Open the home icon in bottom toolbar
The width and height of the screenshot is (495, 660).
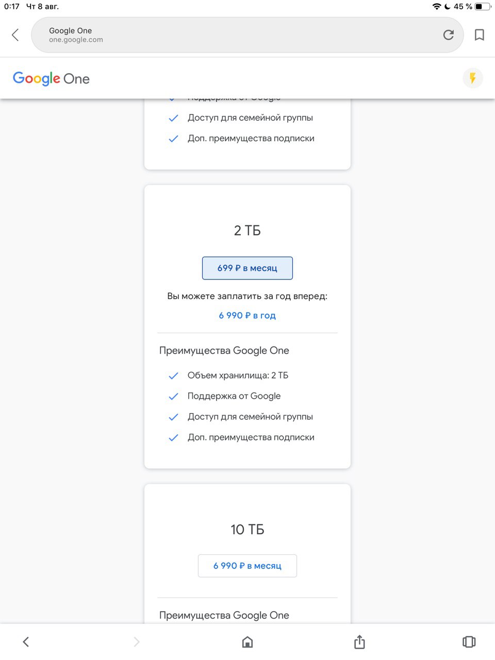[x=247, y=642]
